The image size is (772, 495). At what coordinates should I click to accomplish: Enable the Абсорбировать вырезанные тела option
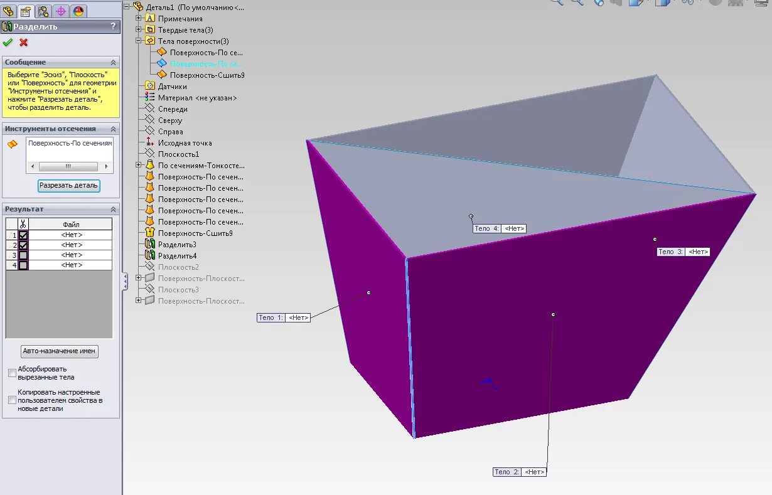11,372
